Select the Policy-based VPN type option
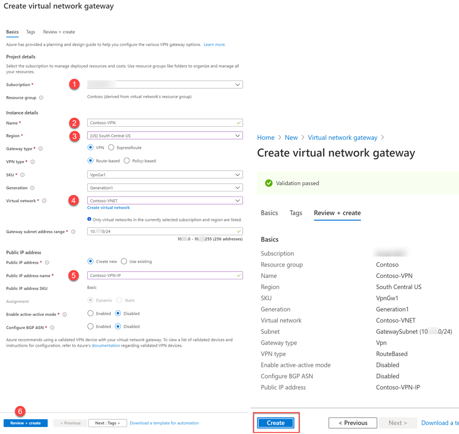Viewport: 459px width, 434px height. coord(127,161)
